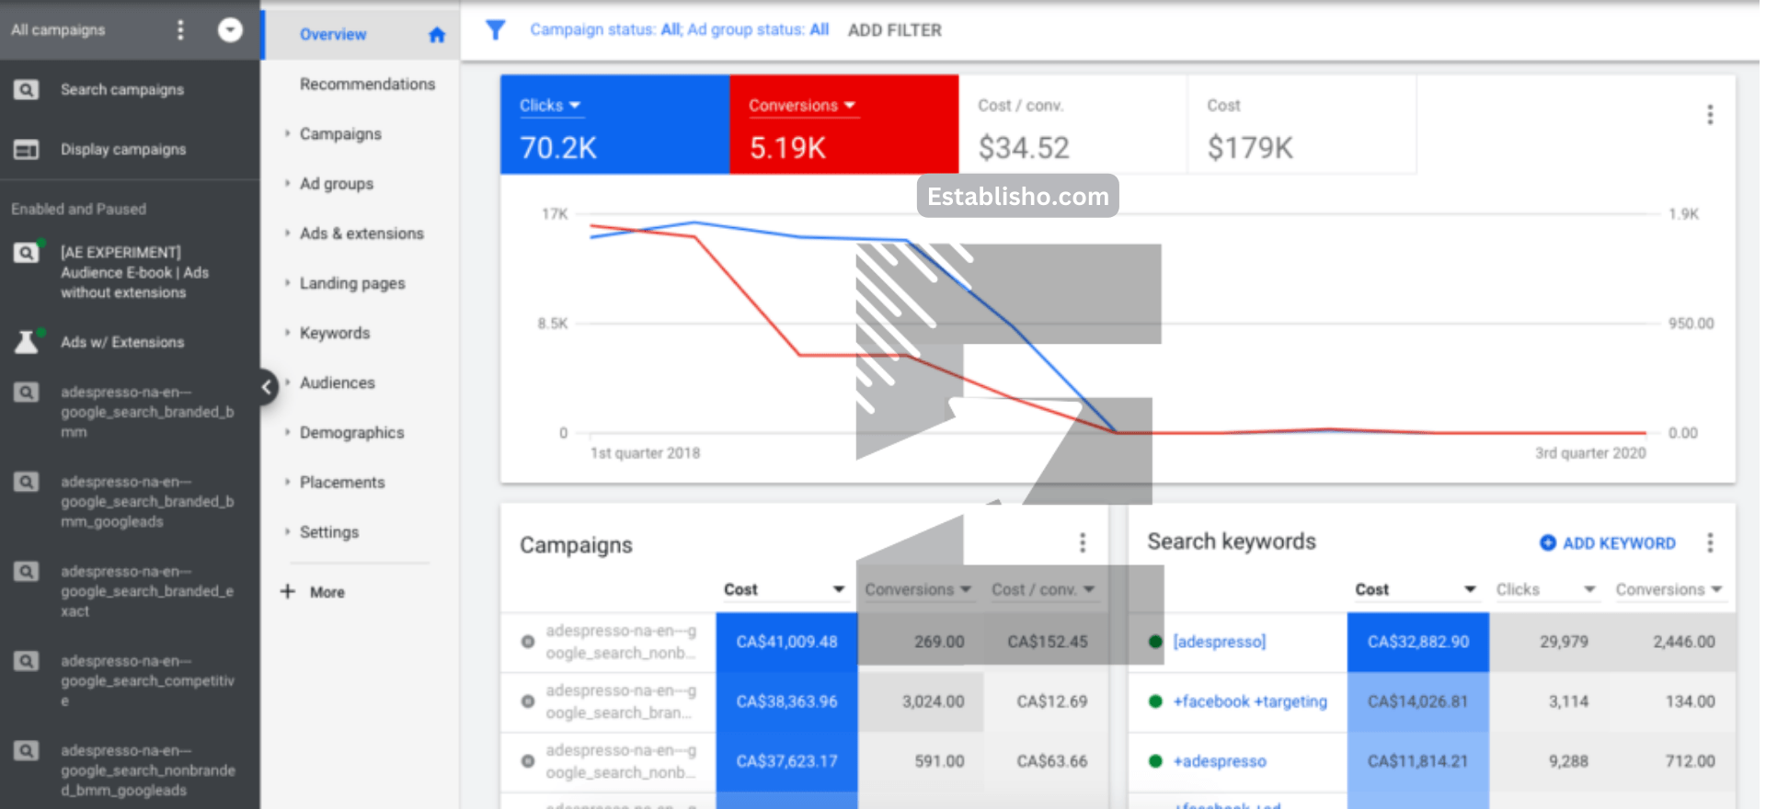This screenshot has width=1766, height=809.
Task: Click the Ads w/ Extensions flask icon
Action: point(26,342)
